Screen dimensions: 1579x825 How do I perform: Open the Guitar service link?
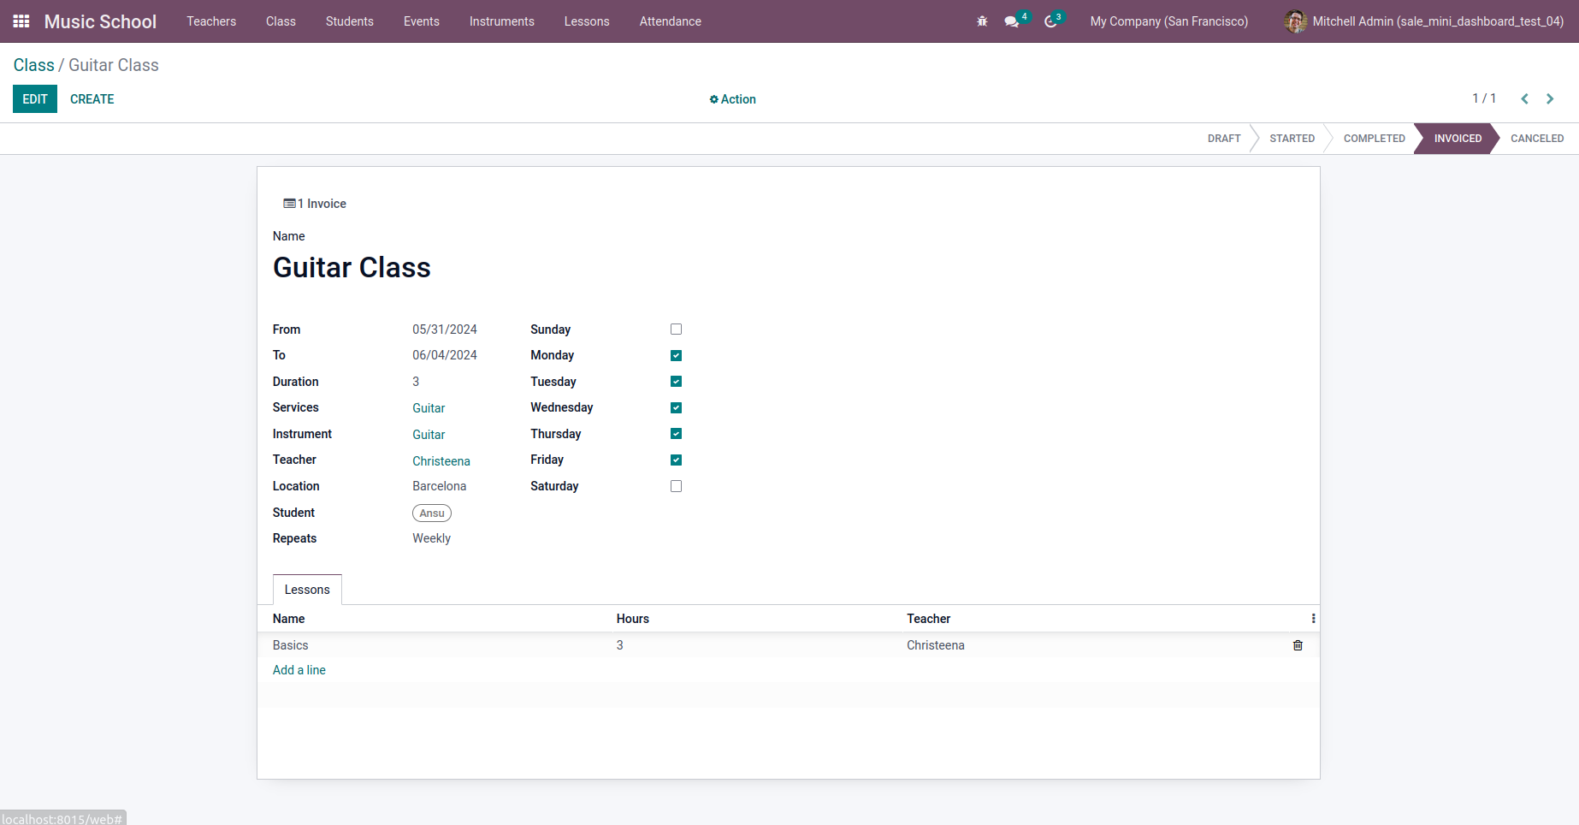pos(429,408)
